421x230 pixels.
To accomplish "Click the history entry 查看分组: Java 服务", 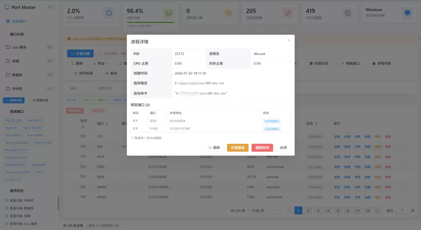I will point(23,223).
